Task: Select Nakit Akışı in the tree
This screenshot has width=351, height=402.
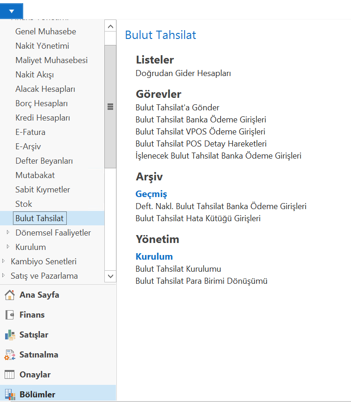Action: (x=35, y=75)
